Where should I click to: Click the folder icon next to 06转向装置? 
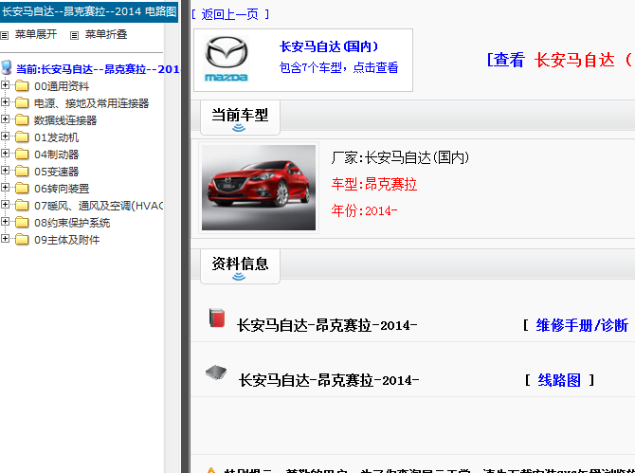22,188
